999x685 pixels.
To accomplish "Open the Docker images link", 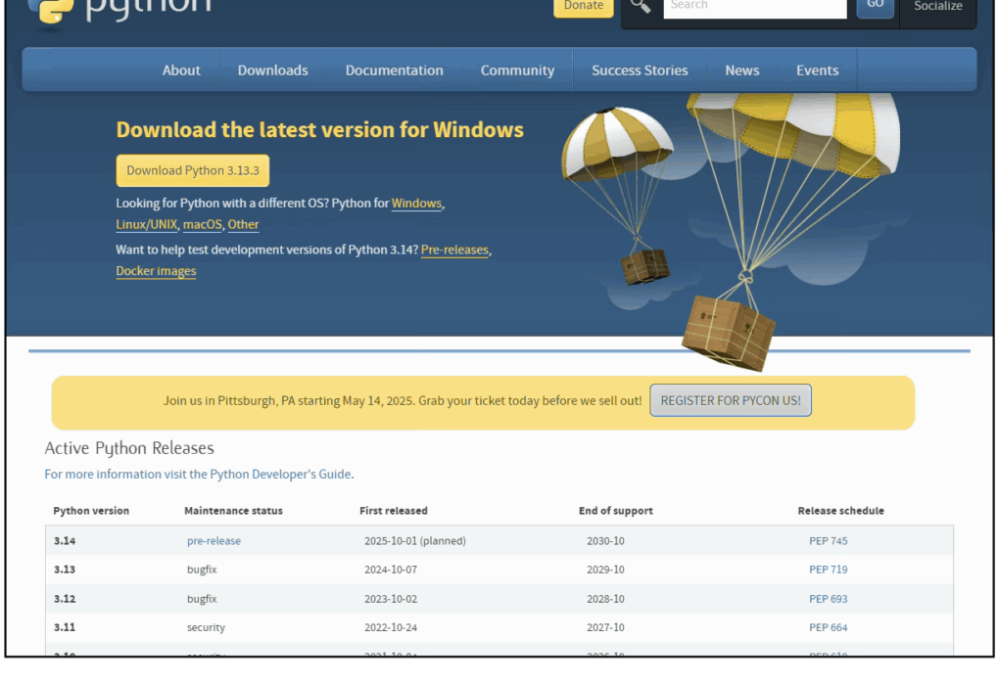I will [x=156, y=271].
